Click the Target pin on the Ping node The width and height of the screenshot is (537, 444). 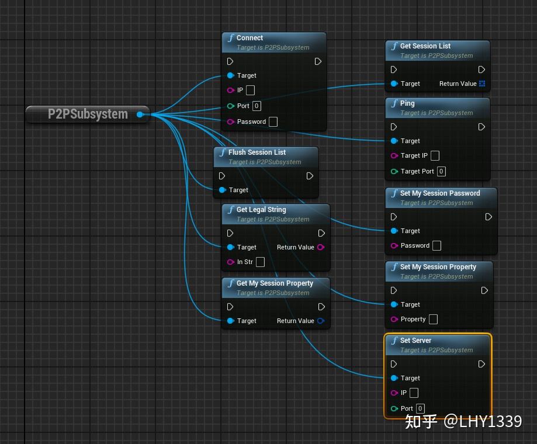tap(394, 141)
